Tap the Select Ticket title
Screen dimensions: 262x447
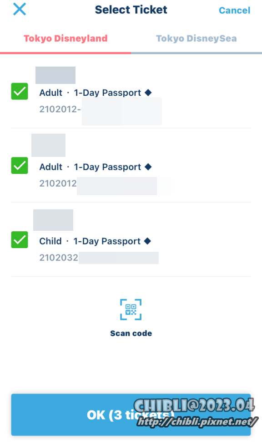click(x=131, y=10)
